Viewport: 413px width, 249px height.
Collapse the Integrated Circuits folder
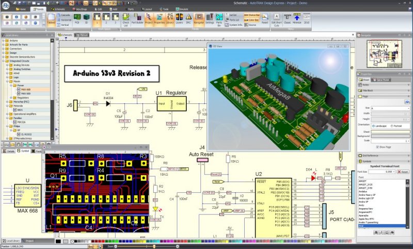pyautogui.click(x=3, y=61)
